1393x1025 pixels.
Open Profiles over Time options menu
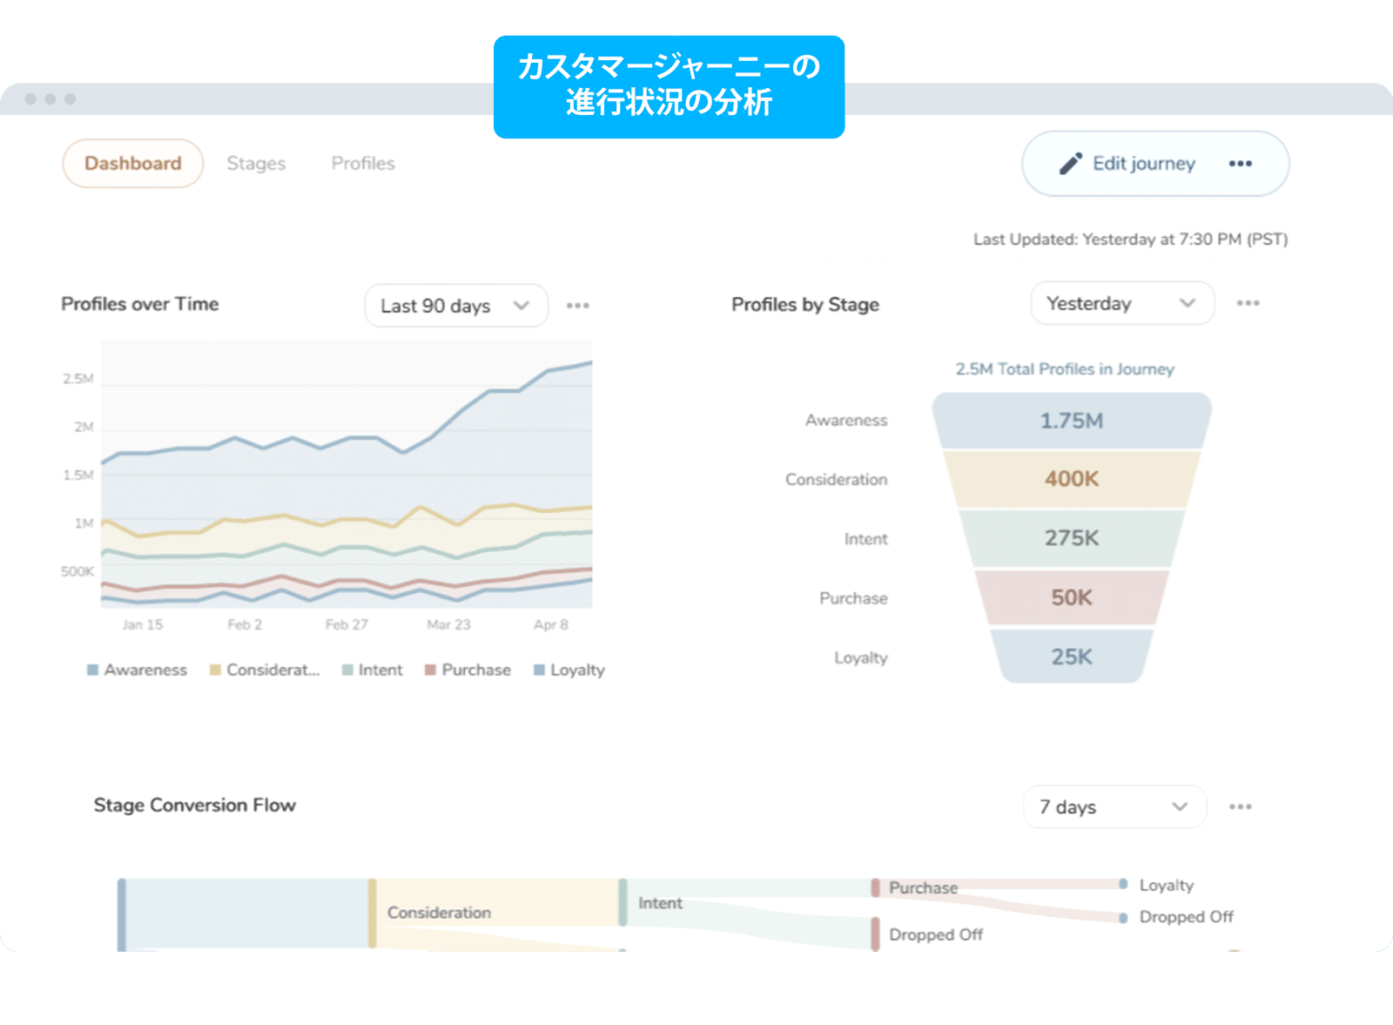point(577,306)
